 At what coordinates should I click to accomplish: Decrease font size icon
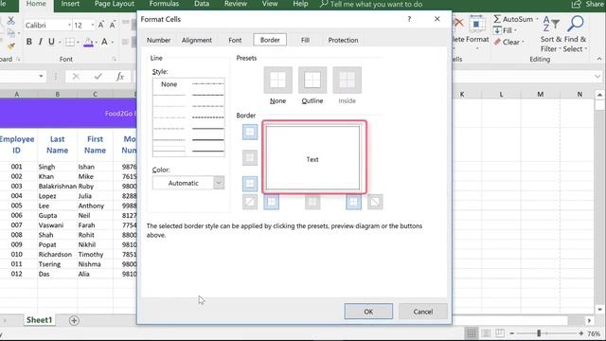(112, 26)
